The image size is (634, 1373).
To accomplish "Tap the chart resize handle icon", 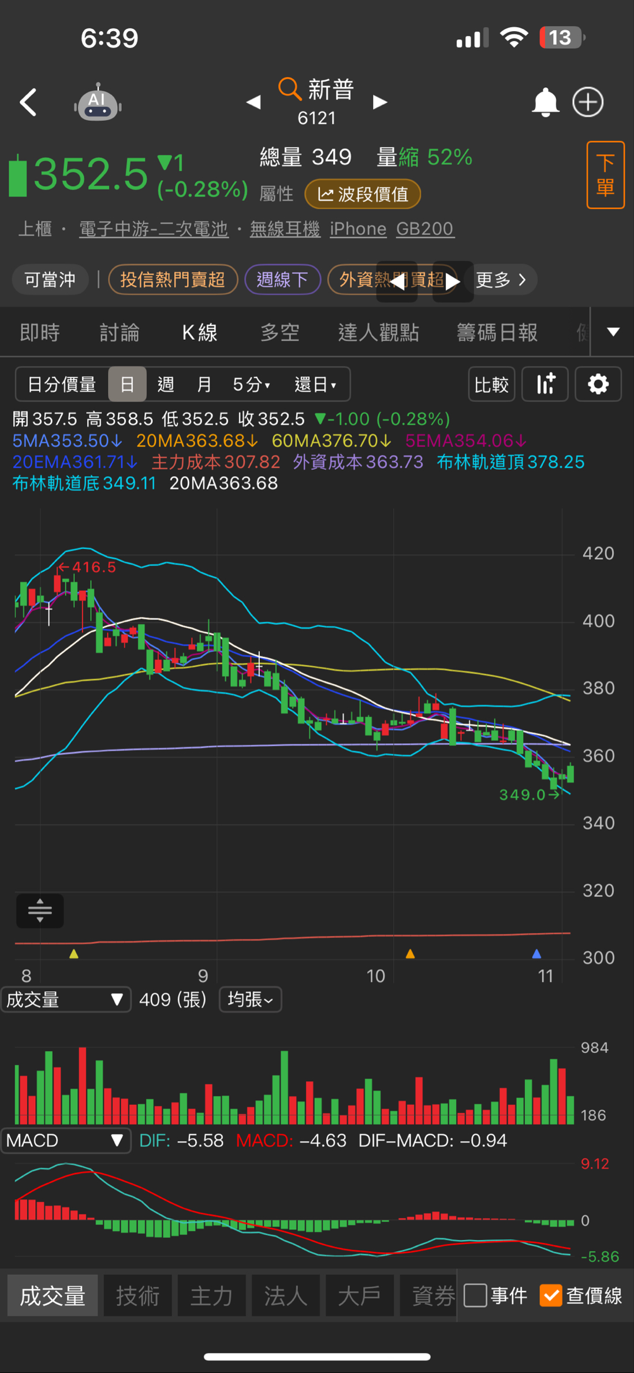I will point(40,911).
